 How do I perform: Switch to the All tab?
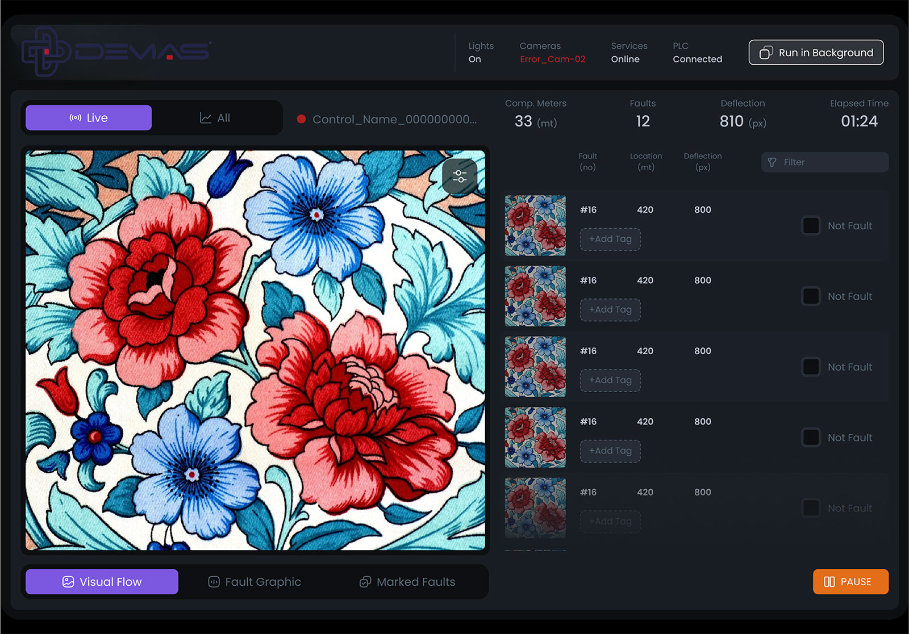(215, 118)
